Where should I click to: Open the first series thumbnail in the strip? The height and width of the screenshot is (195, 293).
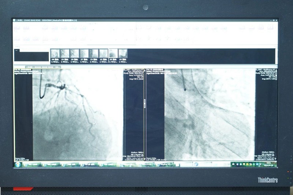tap(55, 54)
